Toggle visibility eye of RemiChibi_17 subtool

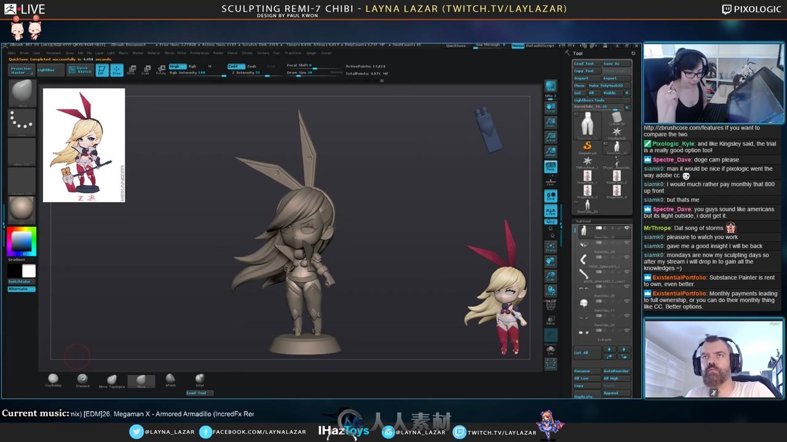pos(627,302)
